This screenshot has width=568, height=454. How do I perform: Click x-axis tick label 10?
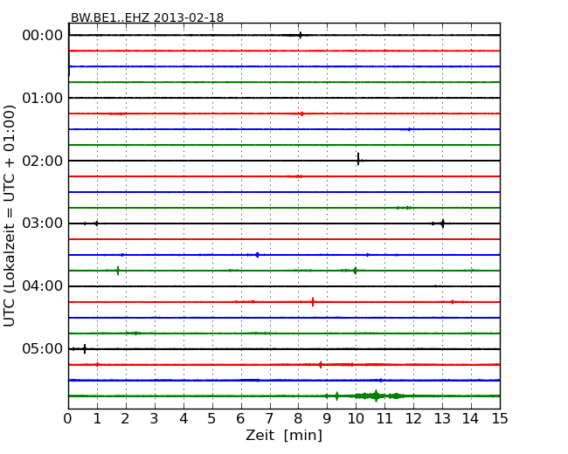click(356, 419)
